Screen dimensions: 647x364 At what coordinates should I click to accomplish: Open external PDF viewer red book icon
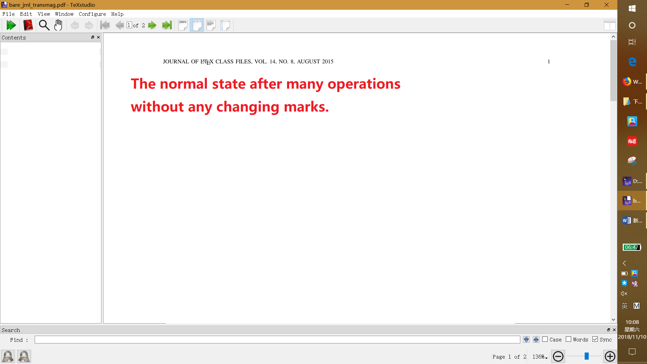(28, 25)
